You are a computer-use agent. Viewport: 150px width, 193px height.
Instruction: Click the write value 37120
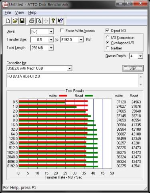coord(121,102)
